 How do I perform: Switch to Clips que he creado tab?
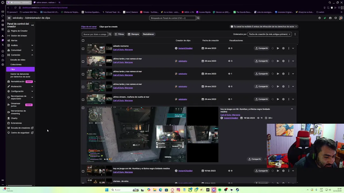pyautogui.click(x=108, y=27)
